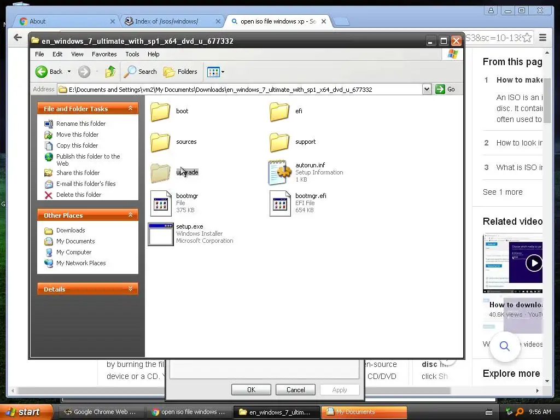Viewport: 560px width, 420px height.
Task: Close the open iso file search tab
Action: click(x=324, y=21)
